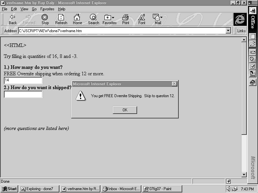
Task: Click the "2.) How do you want it shipped?" heading
Action: click(x=37, y=87)
